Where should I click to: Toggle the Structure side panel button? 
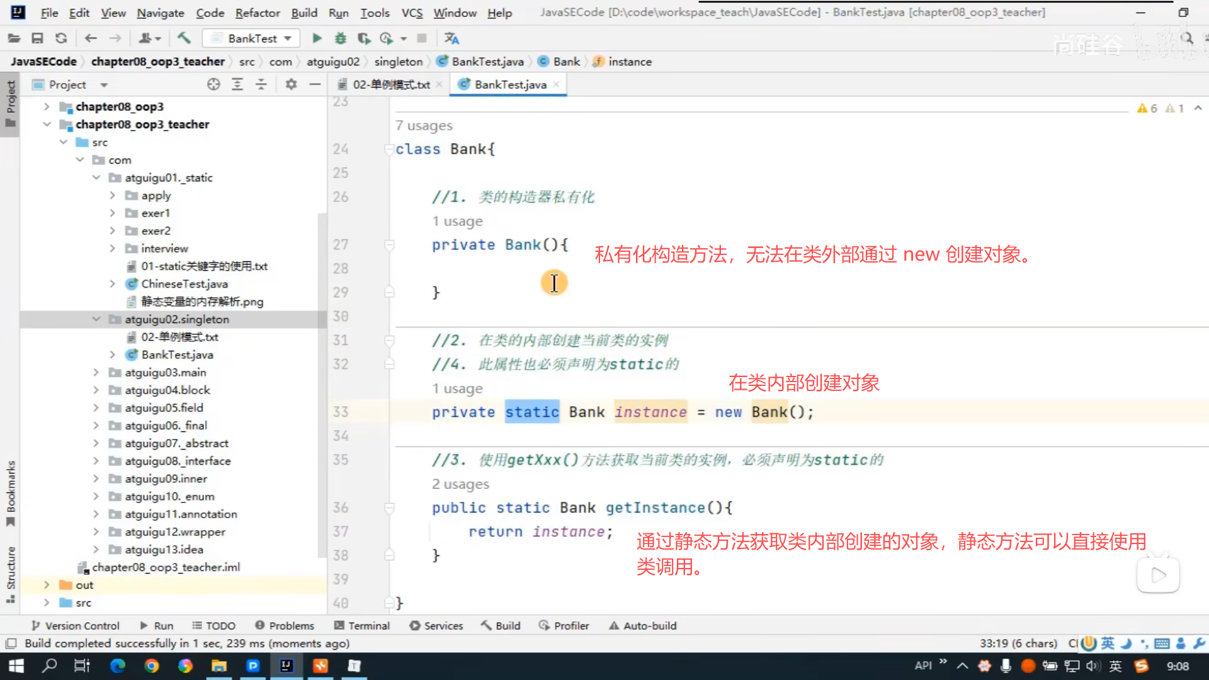[x=10, y=574]
